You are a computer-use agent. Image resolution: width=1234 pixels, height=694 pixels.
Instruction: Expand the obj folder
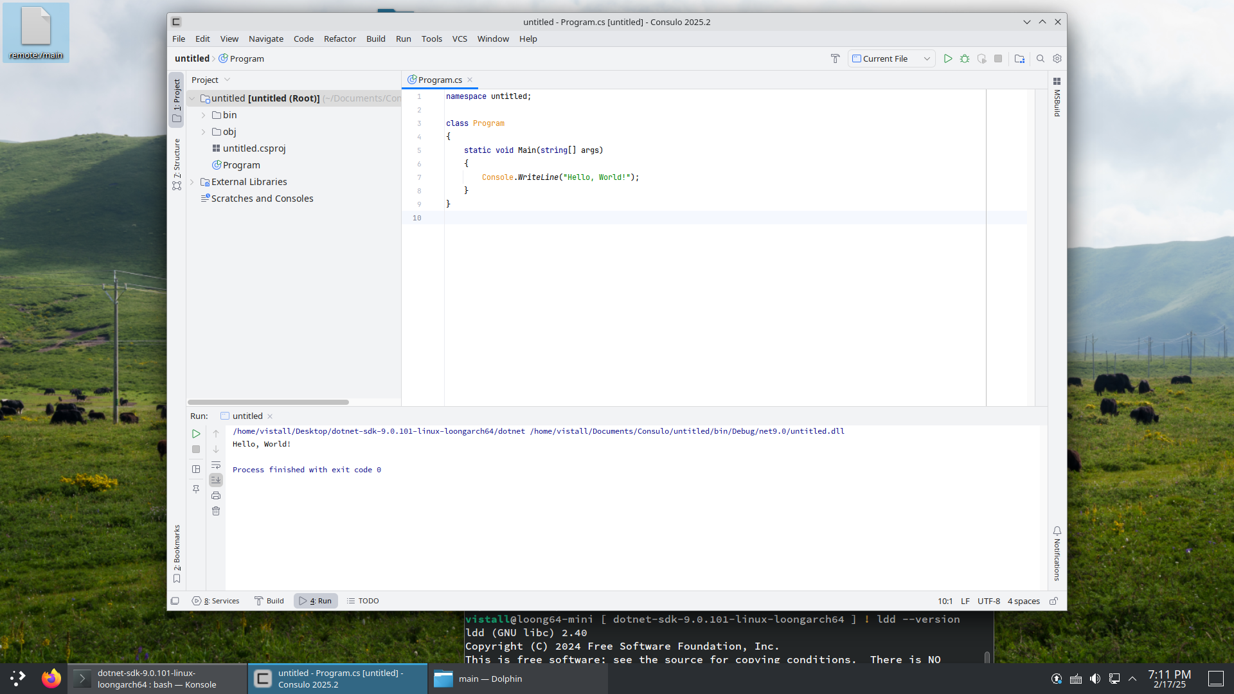203,132
